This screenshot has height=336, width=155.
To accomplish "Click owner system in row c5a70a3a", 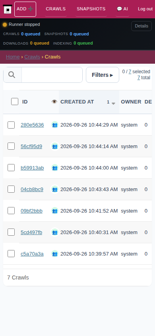I will click(x=129, y=254).
